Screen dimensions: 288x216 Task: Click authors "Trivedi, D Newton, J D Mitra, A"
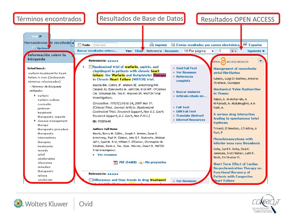click(235, 128)
